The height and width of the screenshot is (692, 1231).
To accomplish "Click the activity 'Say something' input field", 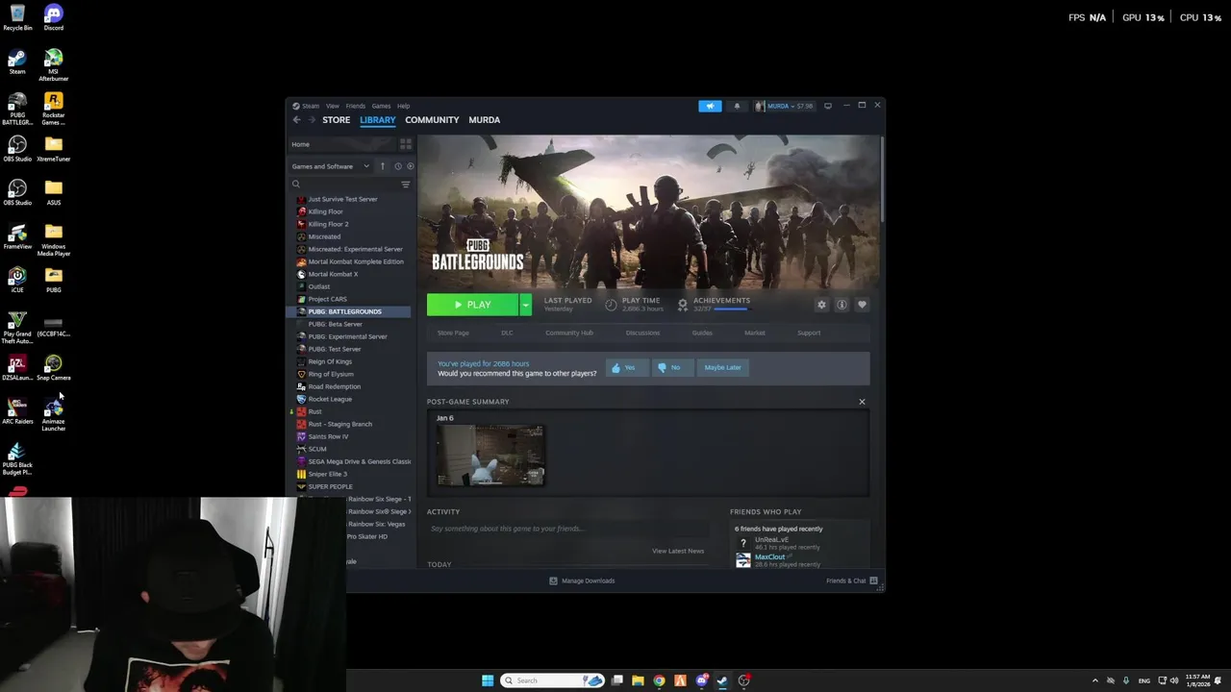I will [x=567, y=529].
